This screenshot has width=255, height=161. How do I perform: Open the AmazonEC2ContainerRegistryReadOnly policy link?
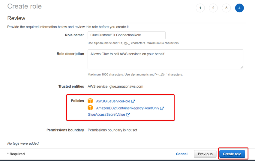pyautogui.click(x=127, y=108)
